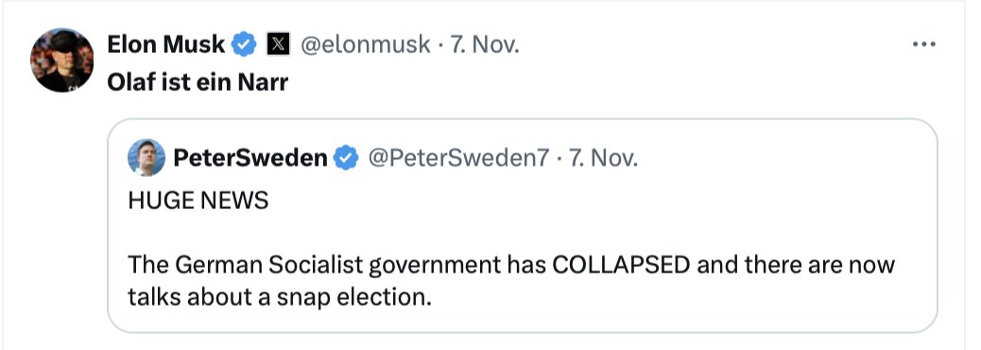Click the Elon Musk display name
The image size is (981, 350).
point(165,44)
